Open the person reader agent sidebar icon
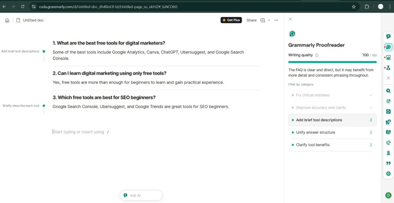 pyautogui.click(x=389, y=68)
